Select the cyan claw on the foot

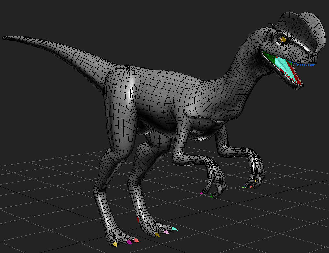pyautogui.click(x=175, y=229)
